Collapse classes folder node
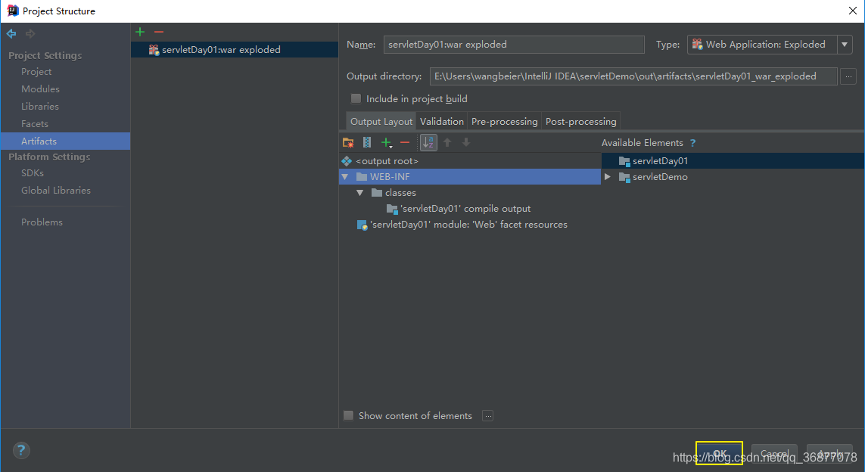Image resolution: width=865 pixels, height=472 pixels. [x=359, y=193]
